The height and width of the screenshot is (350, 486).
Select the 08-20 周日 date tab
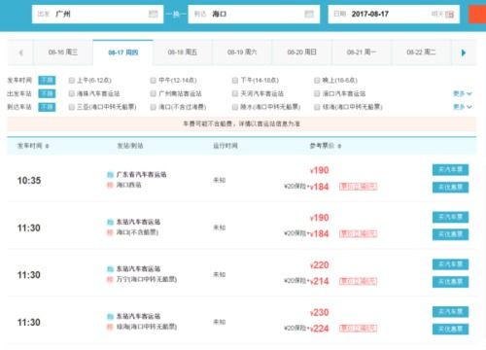(x=302, y=52)
